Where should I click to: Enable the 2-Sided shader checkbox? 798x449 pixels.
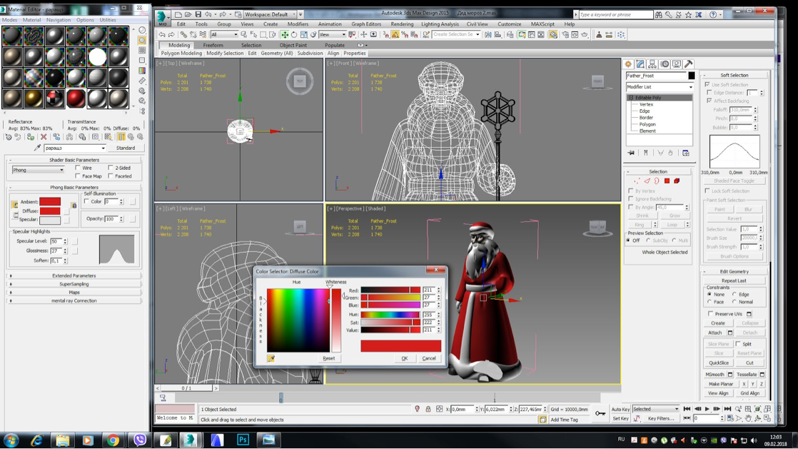pos(111,167)
